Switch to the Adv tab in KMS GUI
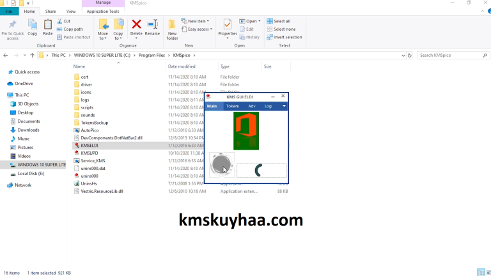 [x=252, y=106]
